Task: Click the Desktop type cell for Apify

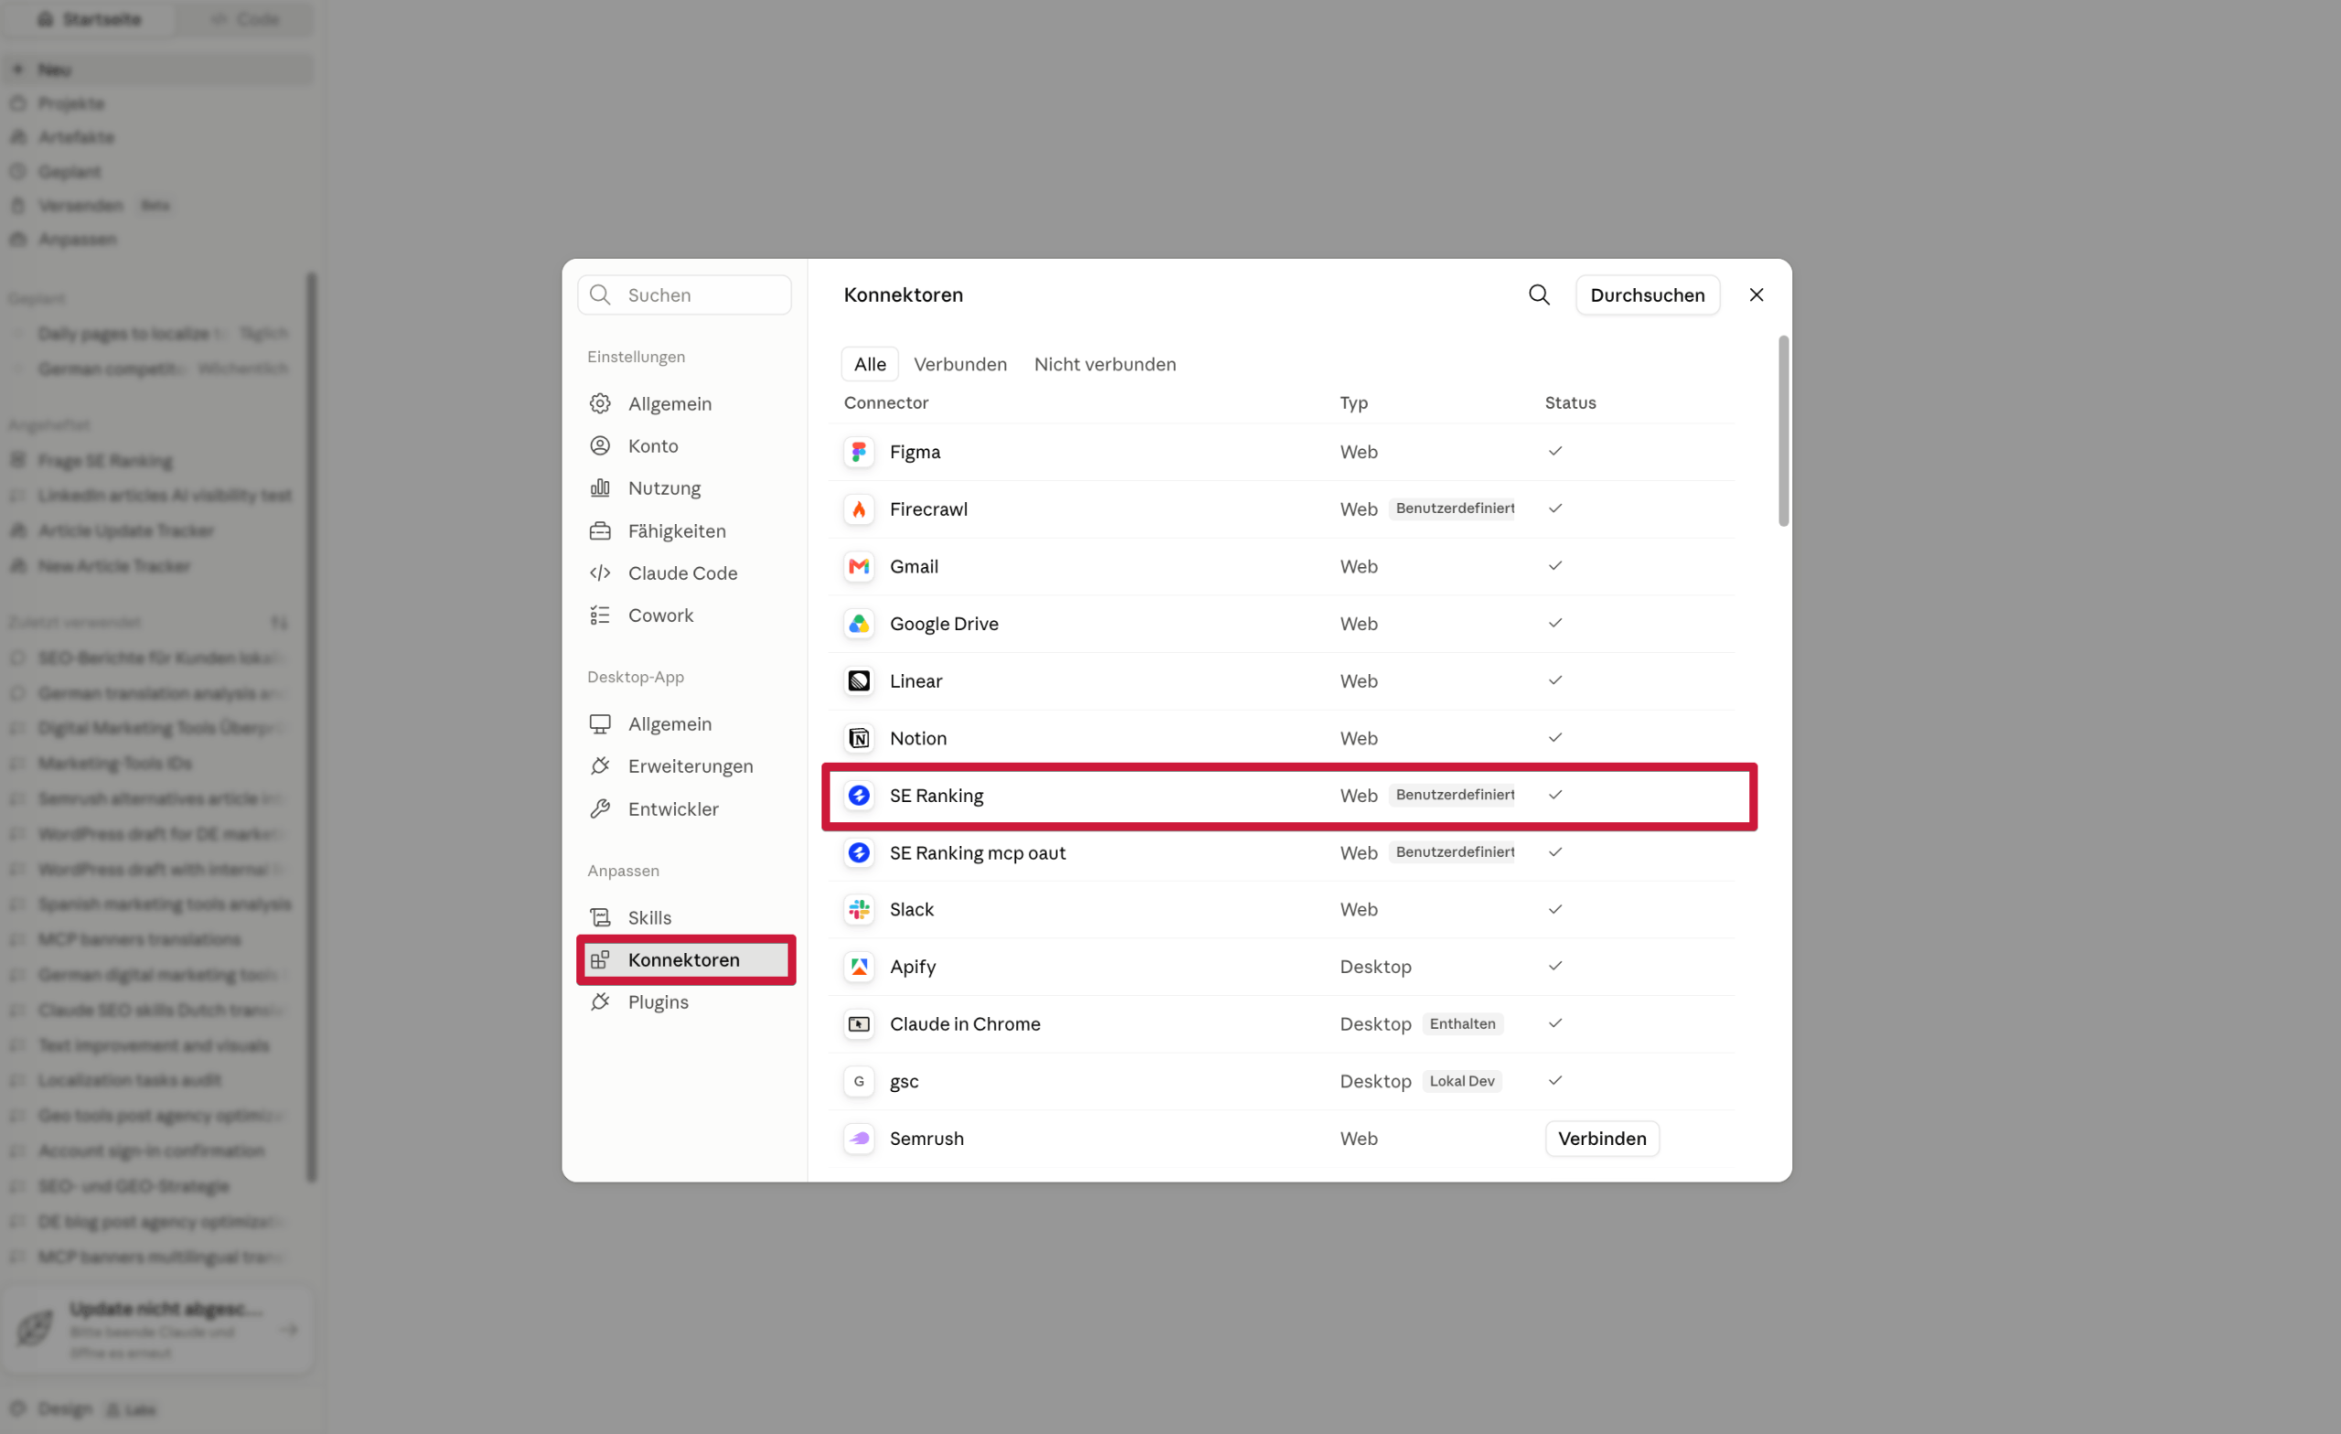Action: pyautogui.click(x=1375, y=967)
